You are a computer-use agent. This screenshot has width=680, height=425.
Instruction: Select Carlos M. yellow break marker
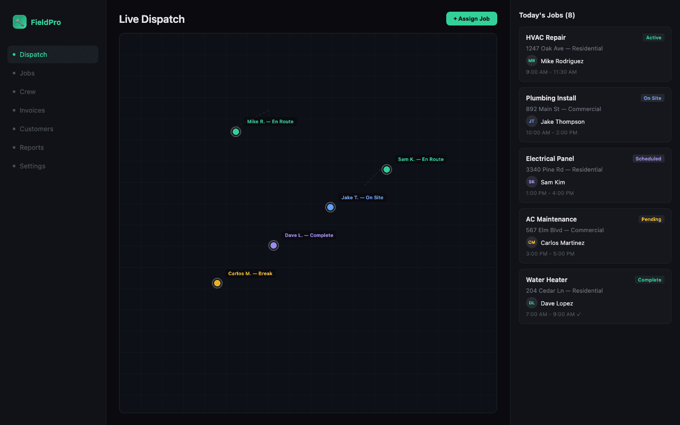(x=217, y=283)
